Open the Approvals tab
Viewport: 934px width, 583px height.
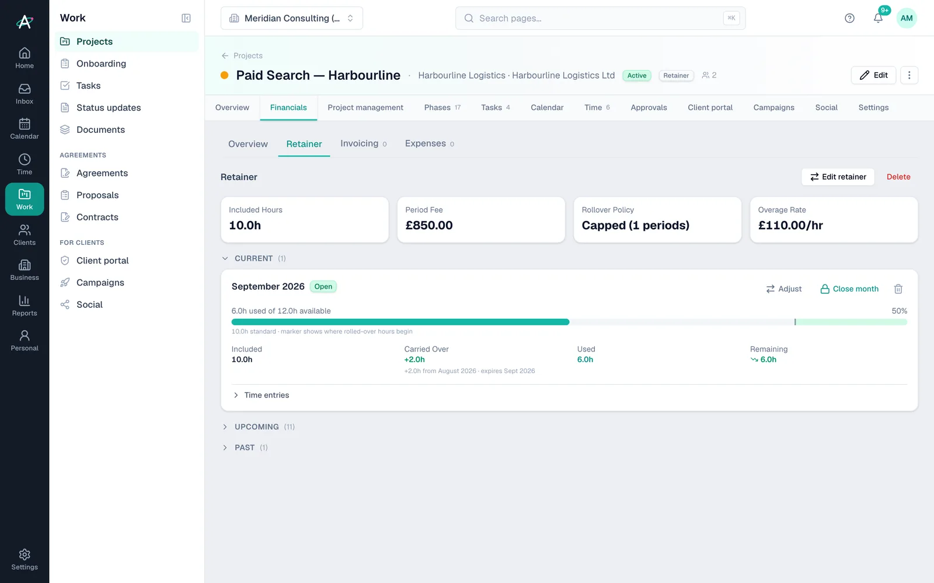(x=649, y=107)
